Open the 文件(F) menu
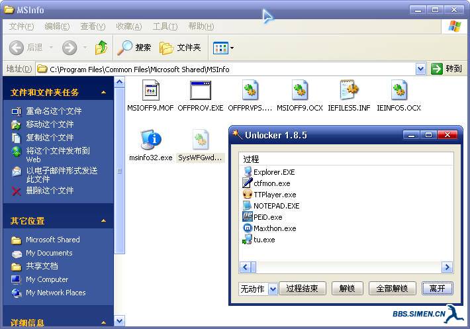This screenshot has height=329, width=470. coord(21,26)
